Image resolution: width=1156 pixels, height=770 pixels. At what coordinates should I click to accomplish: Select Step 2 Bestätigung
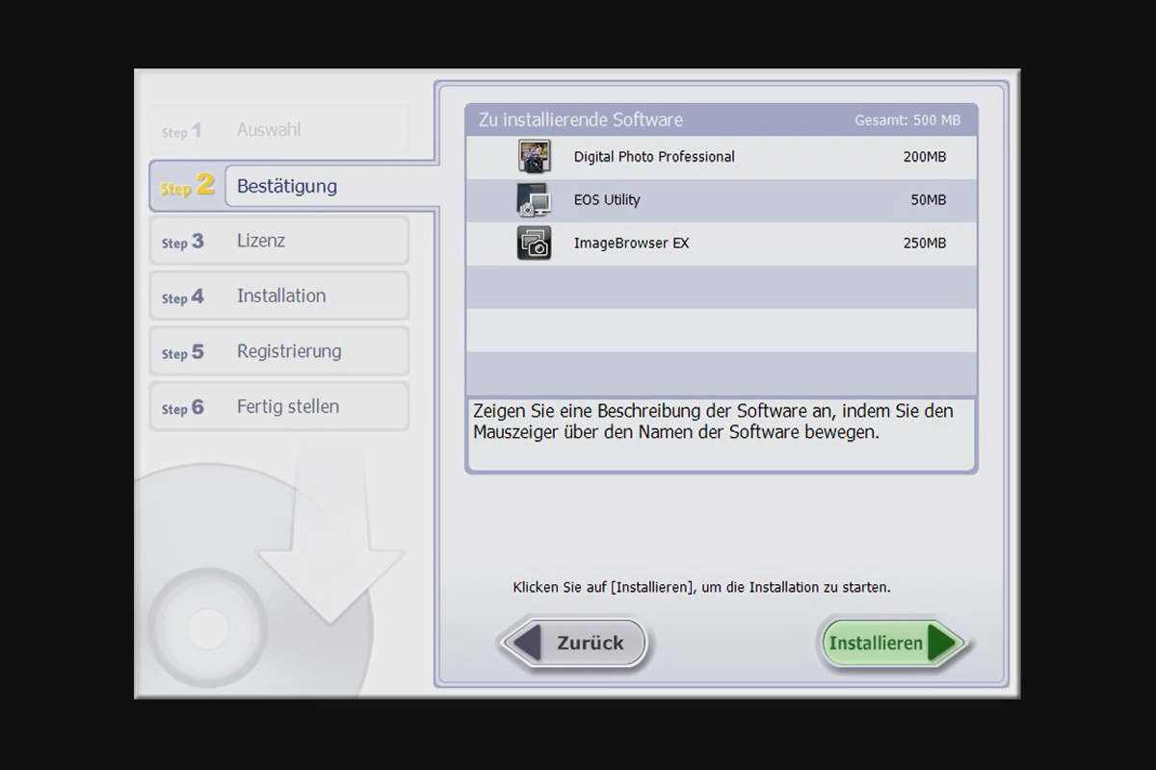292,186
